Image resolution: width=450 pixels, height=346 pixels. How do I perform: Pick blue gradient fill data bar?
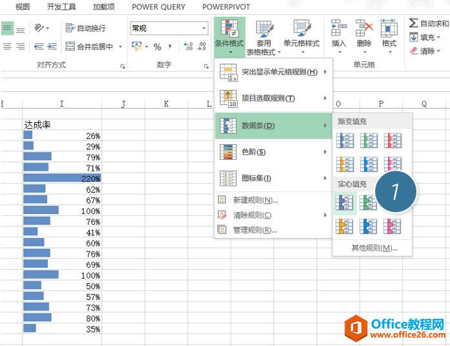pos(345,140)
